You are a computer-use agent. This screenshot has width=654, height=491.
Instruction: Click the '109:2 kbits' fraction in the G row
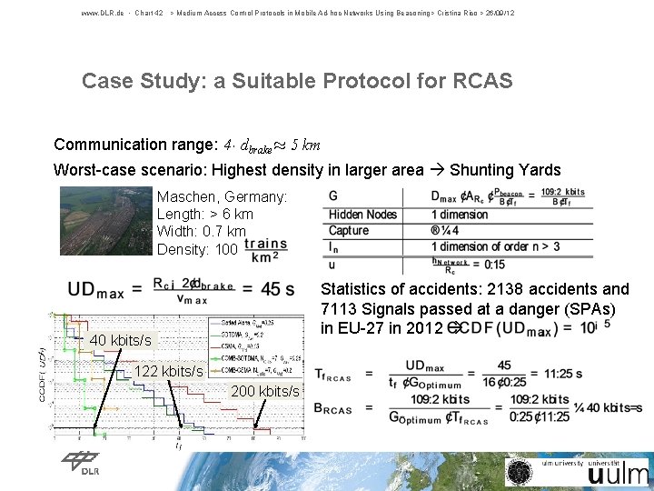562,196
